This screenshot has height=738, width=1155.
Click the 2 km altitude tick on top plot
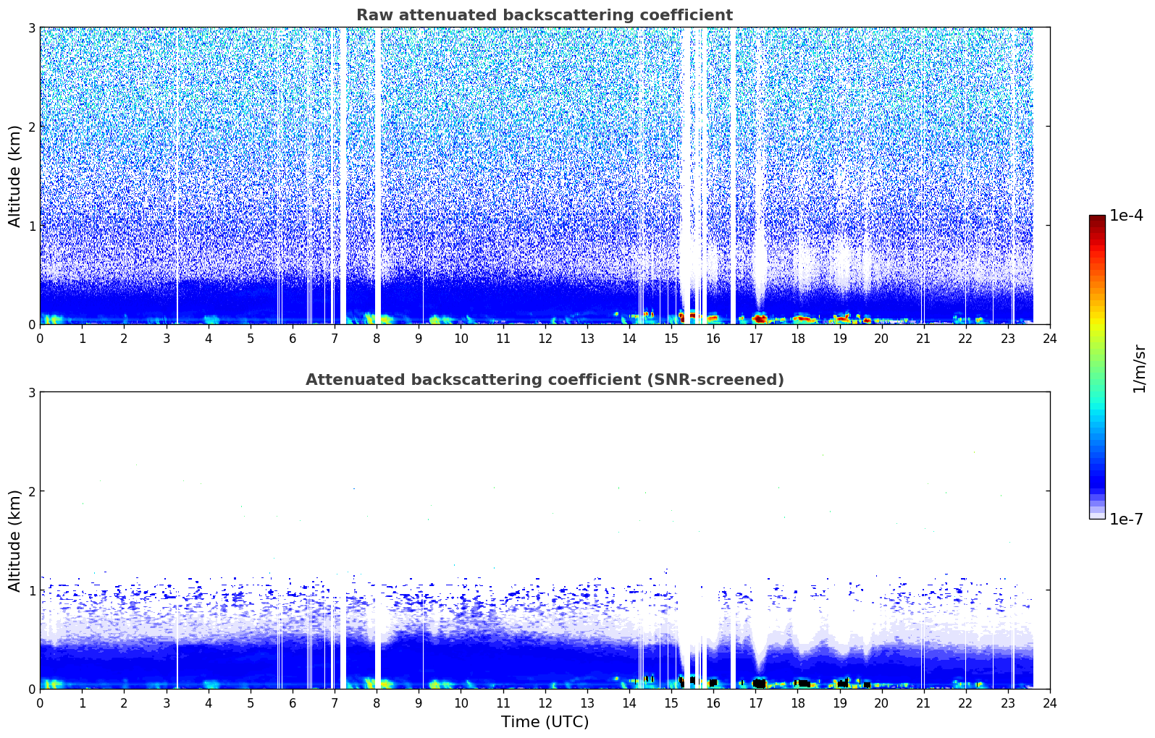pos(31,127)
